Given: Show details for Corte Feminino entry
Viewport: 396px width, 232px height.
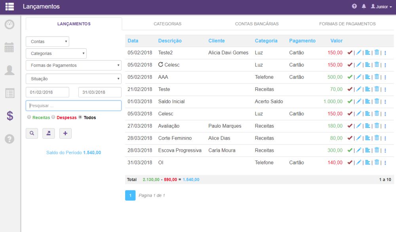Looking at the screenshot, I should pyautogui.click(x=368, y=138).
